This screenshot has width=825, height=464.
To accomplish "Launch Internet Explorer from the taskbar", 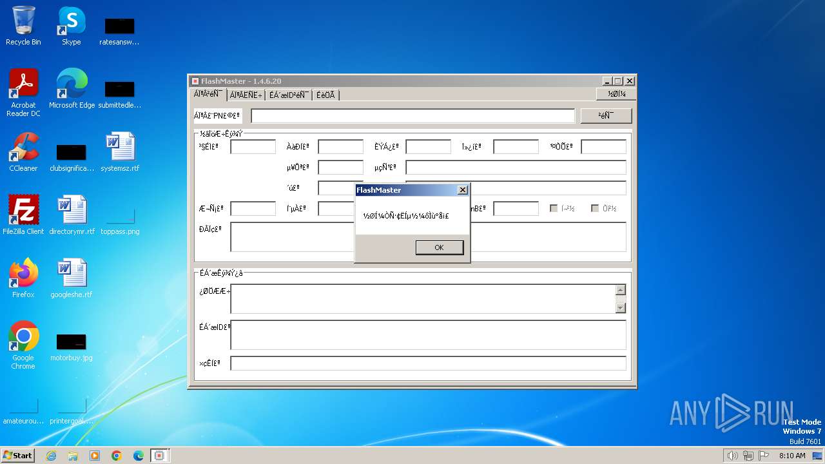I will coord(51,456).
